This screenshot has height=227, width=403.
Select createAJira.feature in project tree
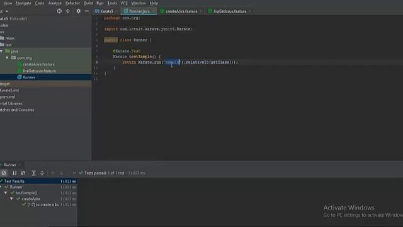click(38, 64)
